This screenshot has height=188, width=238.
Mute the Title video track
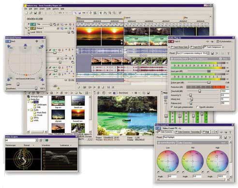[x=70, y=25]
